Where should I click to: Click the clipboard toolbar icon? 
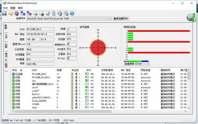(x=54, y=14)
